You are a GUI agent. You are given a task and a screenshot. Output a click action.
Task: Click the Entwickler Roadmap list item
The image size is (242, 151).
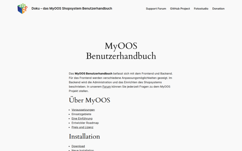pos(85,123)
